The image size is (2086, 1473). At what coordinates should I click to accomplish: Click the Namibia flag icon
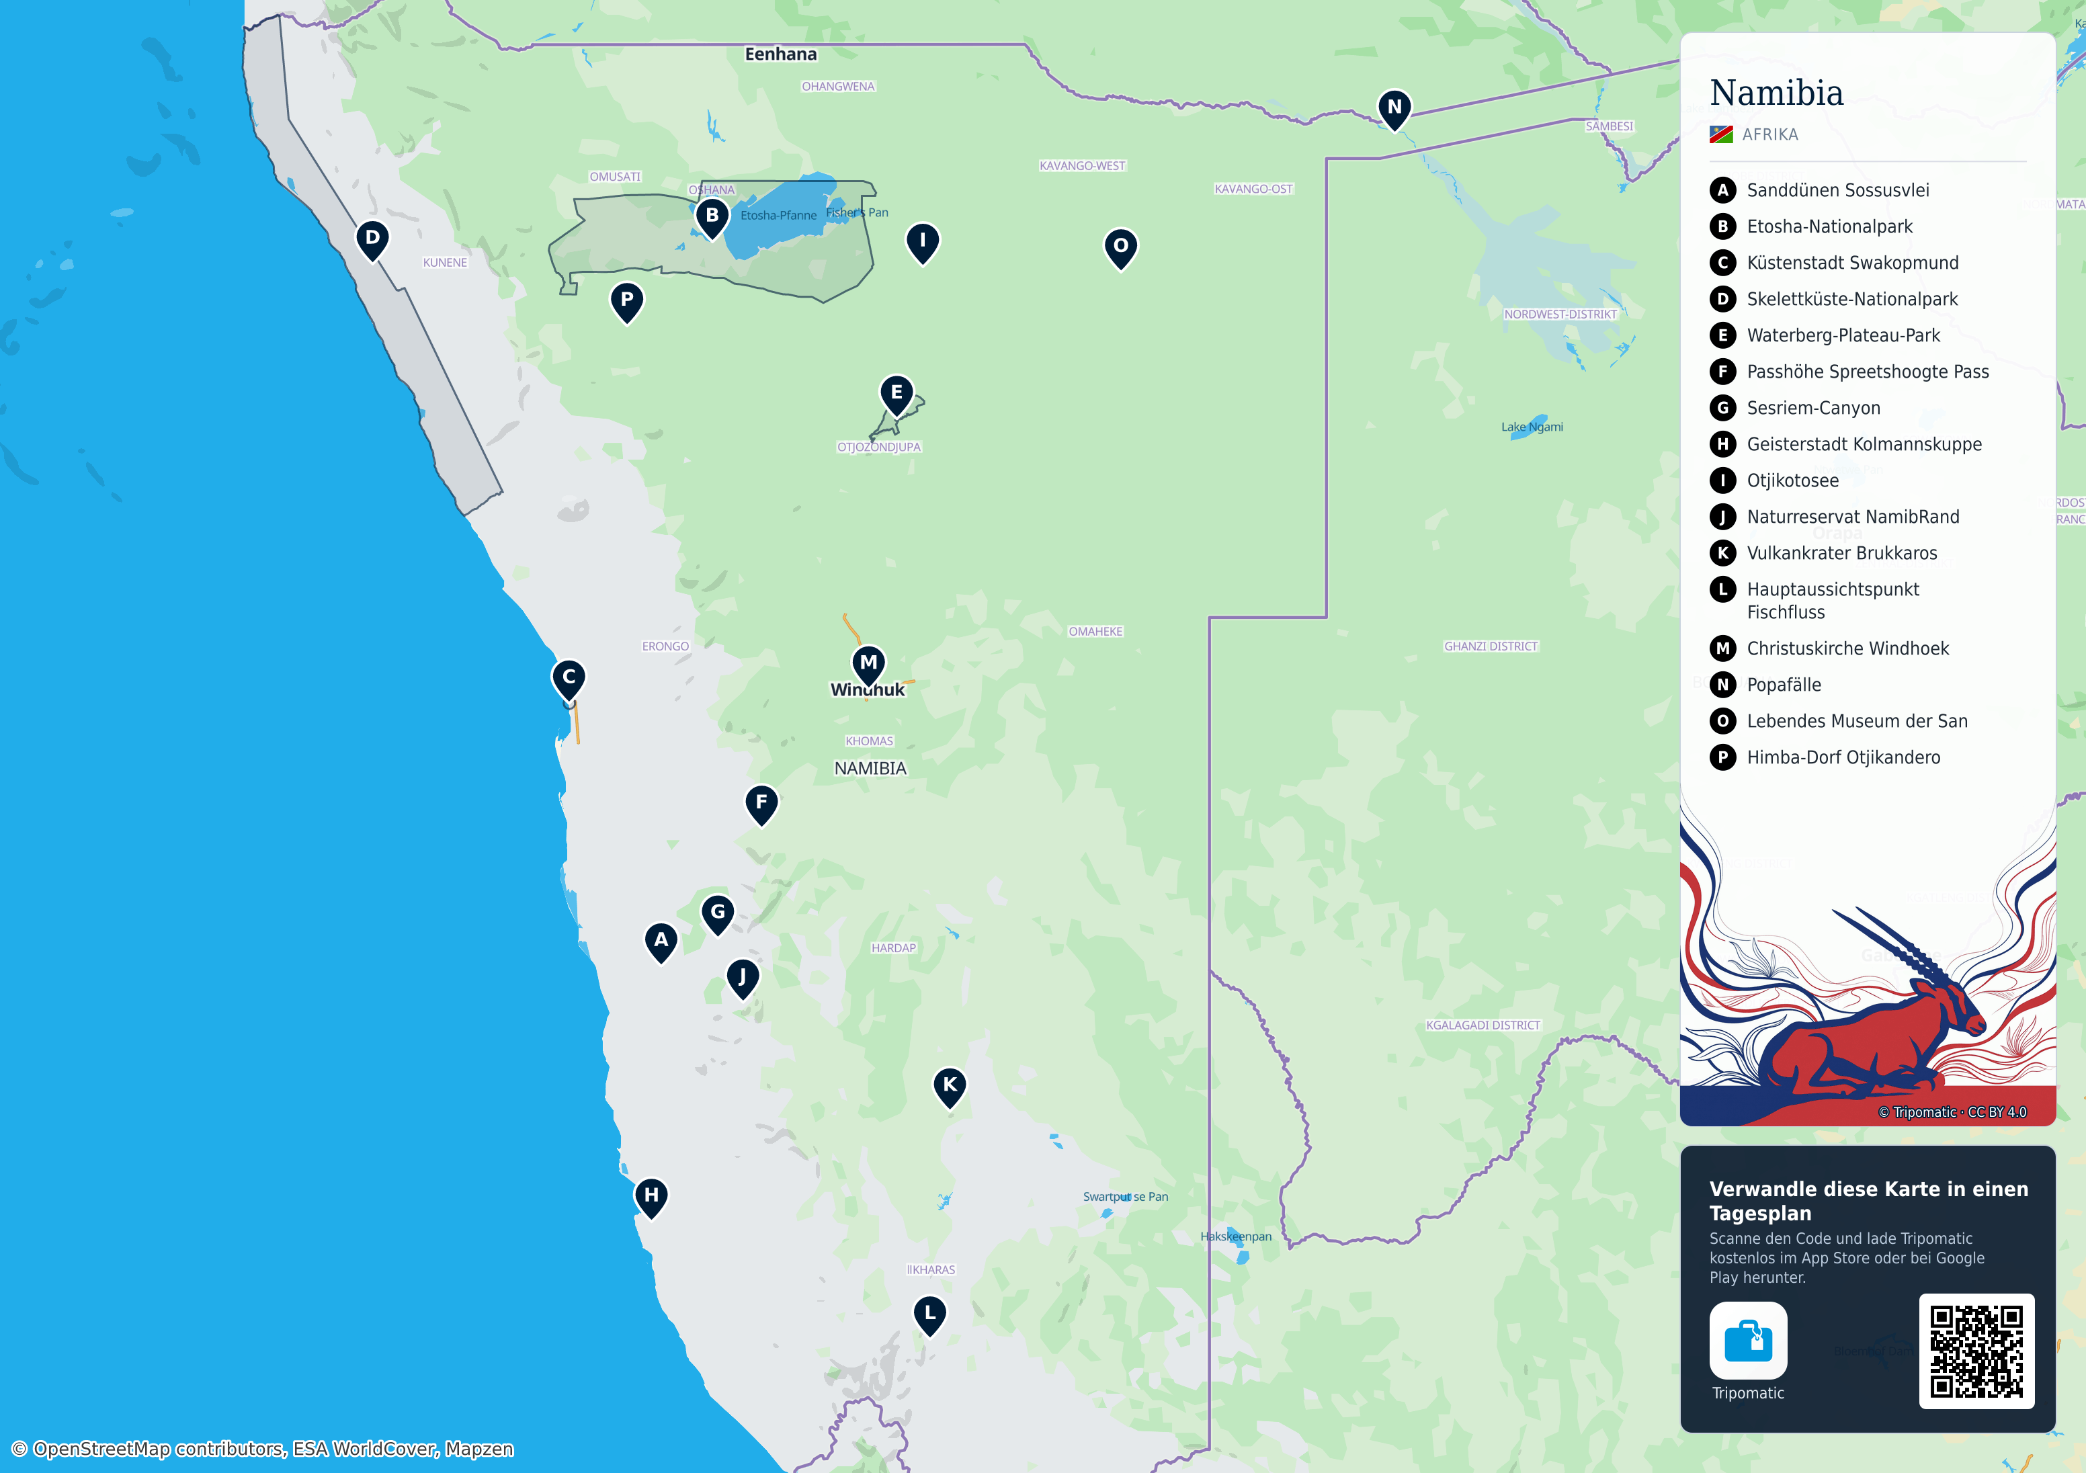(x=1721, y=134)
